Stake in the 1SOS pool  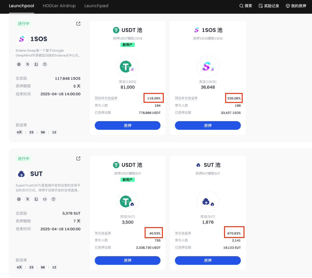pos(208,126)
